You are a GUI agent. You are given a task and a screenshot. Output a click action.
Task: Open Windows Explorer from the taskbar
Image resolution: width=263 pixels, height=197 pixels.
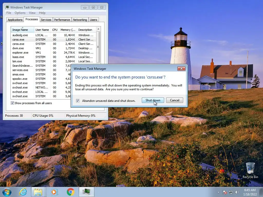38,192
